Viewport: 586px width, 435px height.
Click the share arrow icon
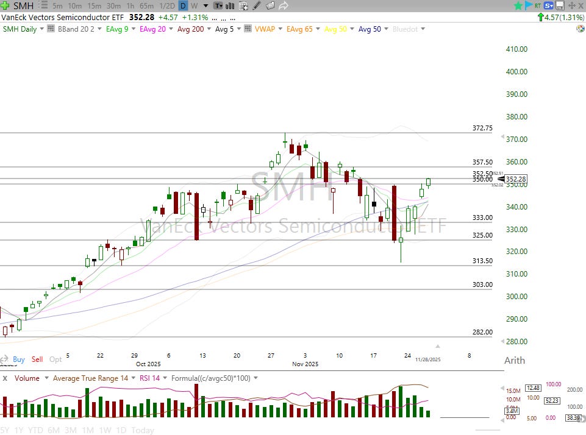pyautogui.click(x=284, y=6)
